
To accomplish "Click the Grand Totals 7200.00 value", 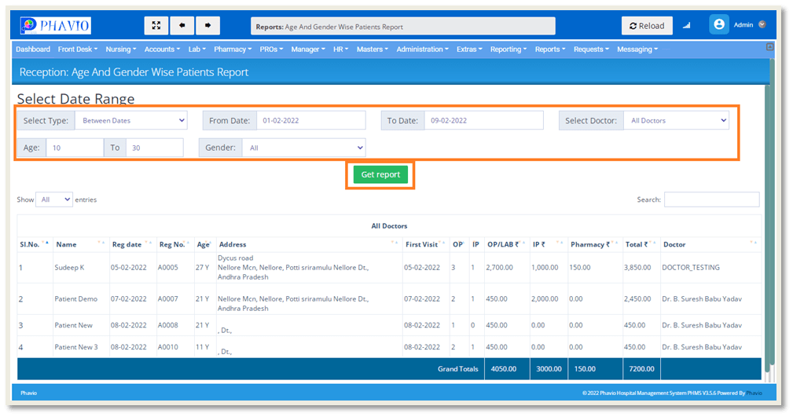I will tap(642, 369).
